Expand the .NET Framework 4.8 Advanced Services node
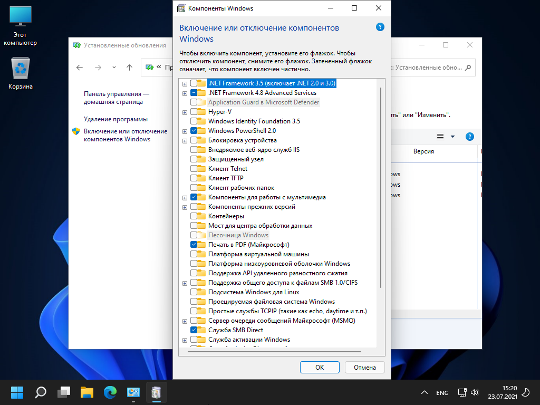The height and width of the screenshot is (405, 540). [x=185, y=93]
